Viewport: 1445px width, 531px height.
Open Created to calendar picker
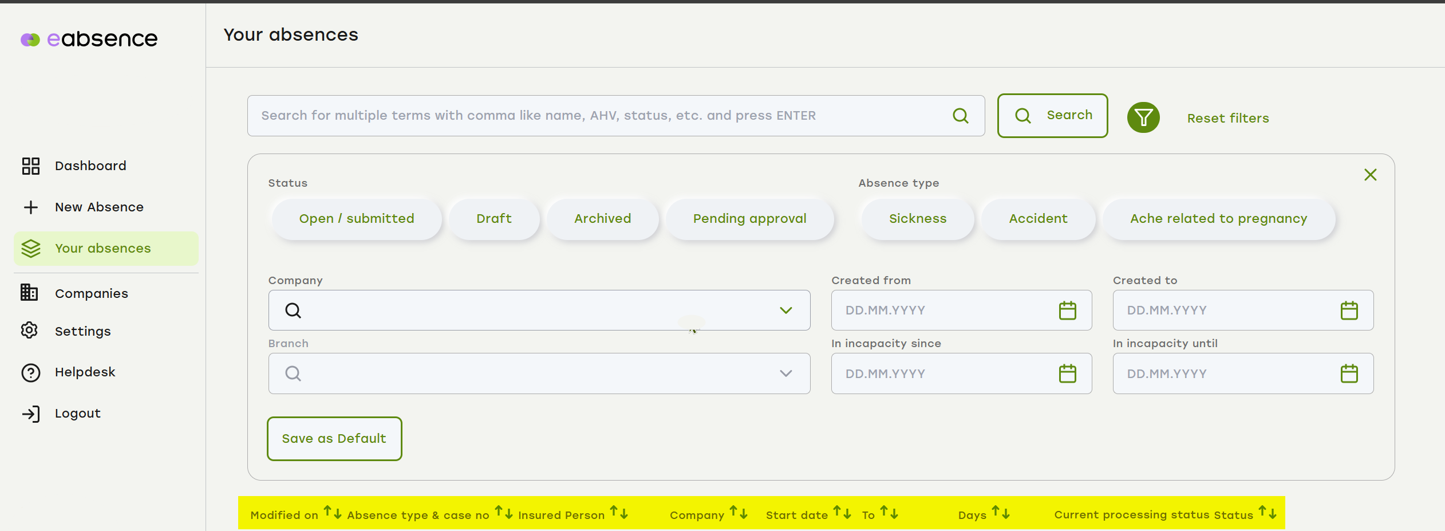coord(1349,310)
